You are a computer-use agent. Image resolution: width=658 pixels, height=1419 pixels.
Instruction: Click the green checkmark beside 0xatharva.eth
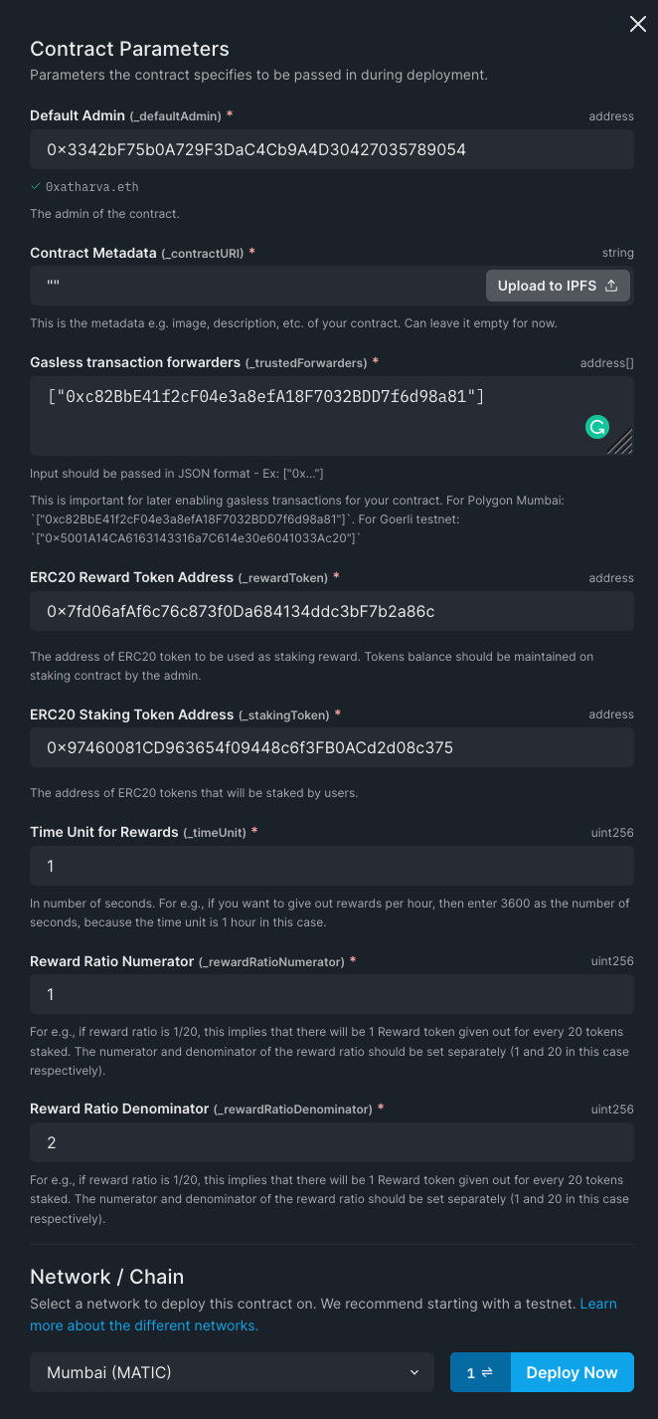coord(35,186)
